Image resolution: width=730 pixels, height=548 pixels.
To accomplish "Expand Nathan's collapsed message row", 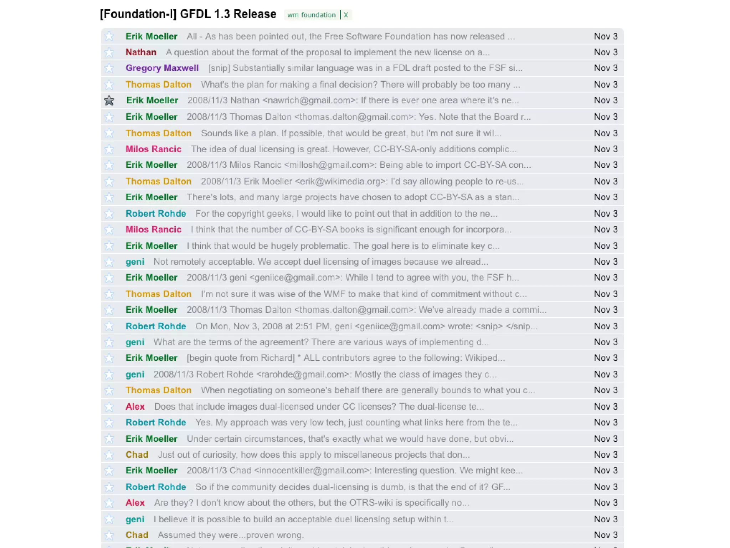I will pyautogui.click(x=327, y=52).
